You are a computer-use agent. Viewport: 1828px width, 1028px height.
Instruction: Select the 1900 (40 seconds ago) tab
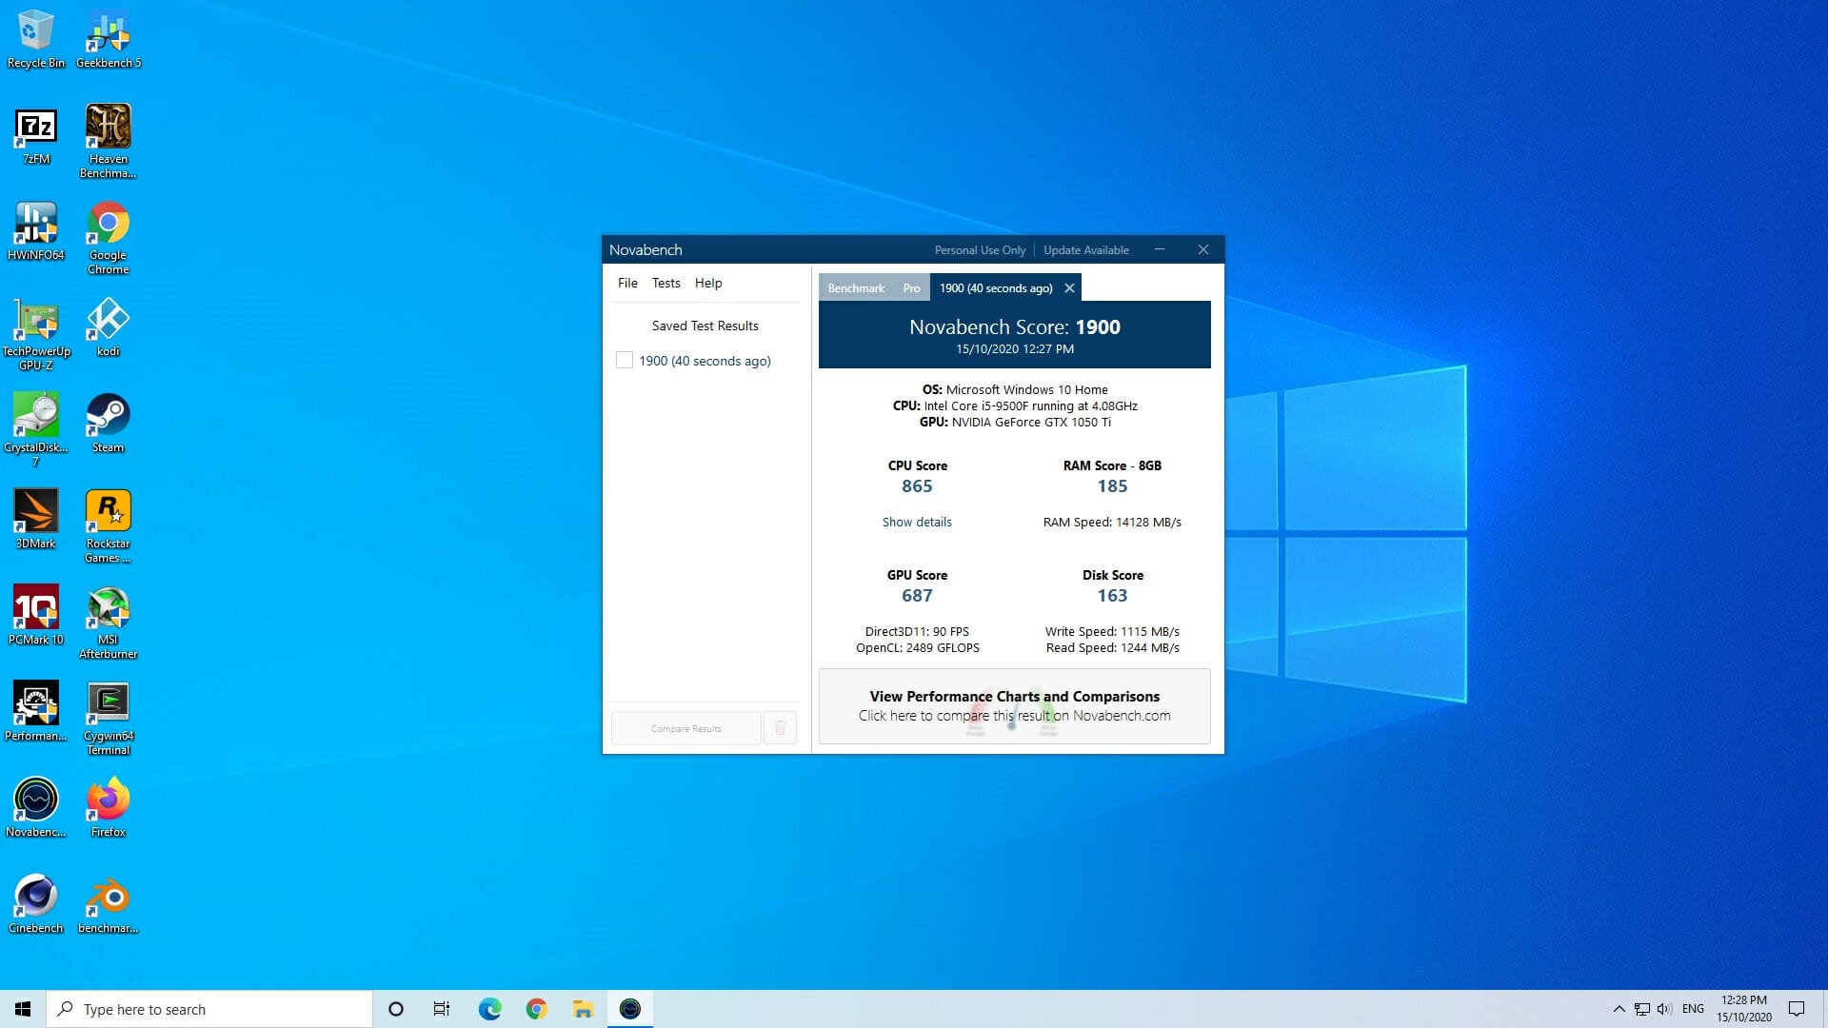tap(996, 287)
